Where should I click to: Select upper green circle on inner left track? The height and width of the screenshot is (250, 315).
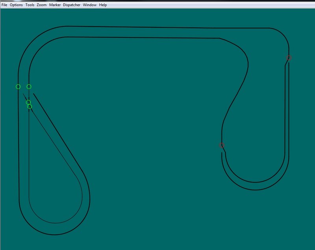coord(29,87)
